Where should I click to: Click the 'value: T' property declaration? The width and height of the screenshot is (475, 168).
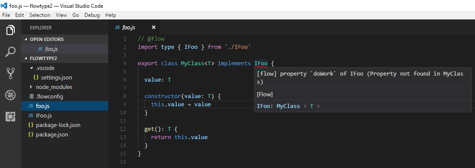click(158, 80)
